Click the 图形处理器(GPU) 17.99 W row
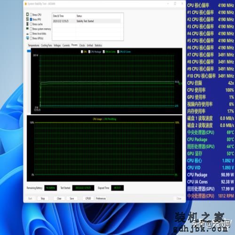 tap(211, 188)
